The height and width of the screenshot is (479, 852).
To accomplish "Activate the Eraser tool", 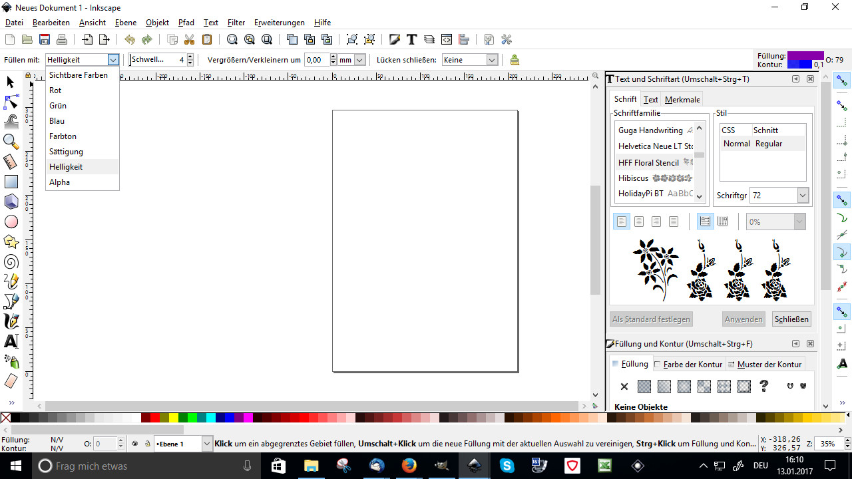I will coord(11,381).
